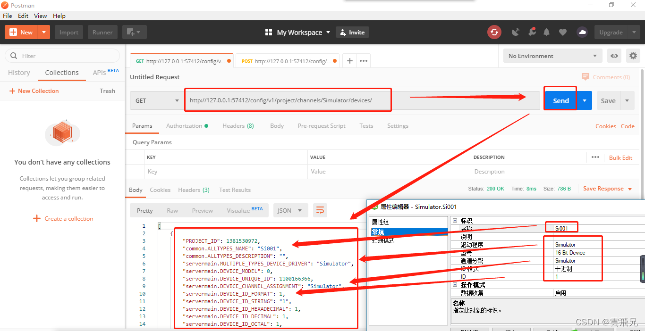This screenshot has width=645, height=331.
Task: Click the cloud account avatar icon
Action: 582,32
